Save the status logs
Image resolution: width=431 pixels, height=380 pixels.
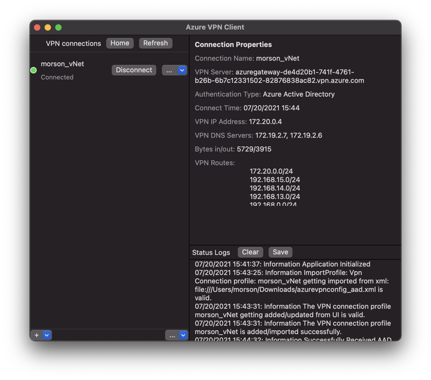tap(280, 252)
